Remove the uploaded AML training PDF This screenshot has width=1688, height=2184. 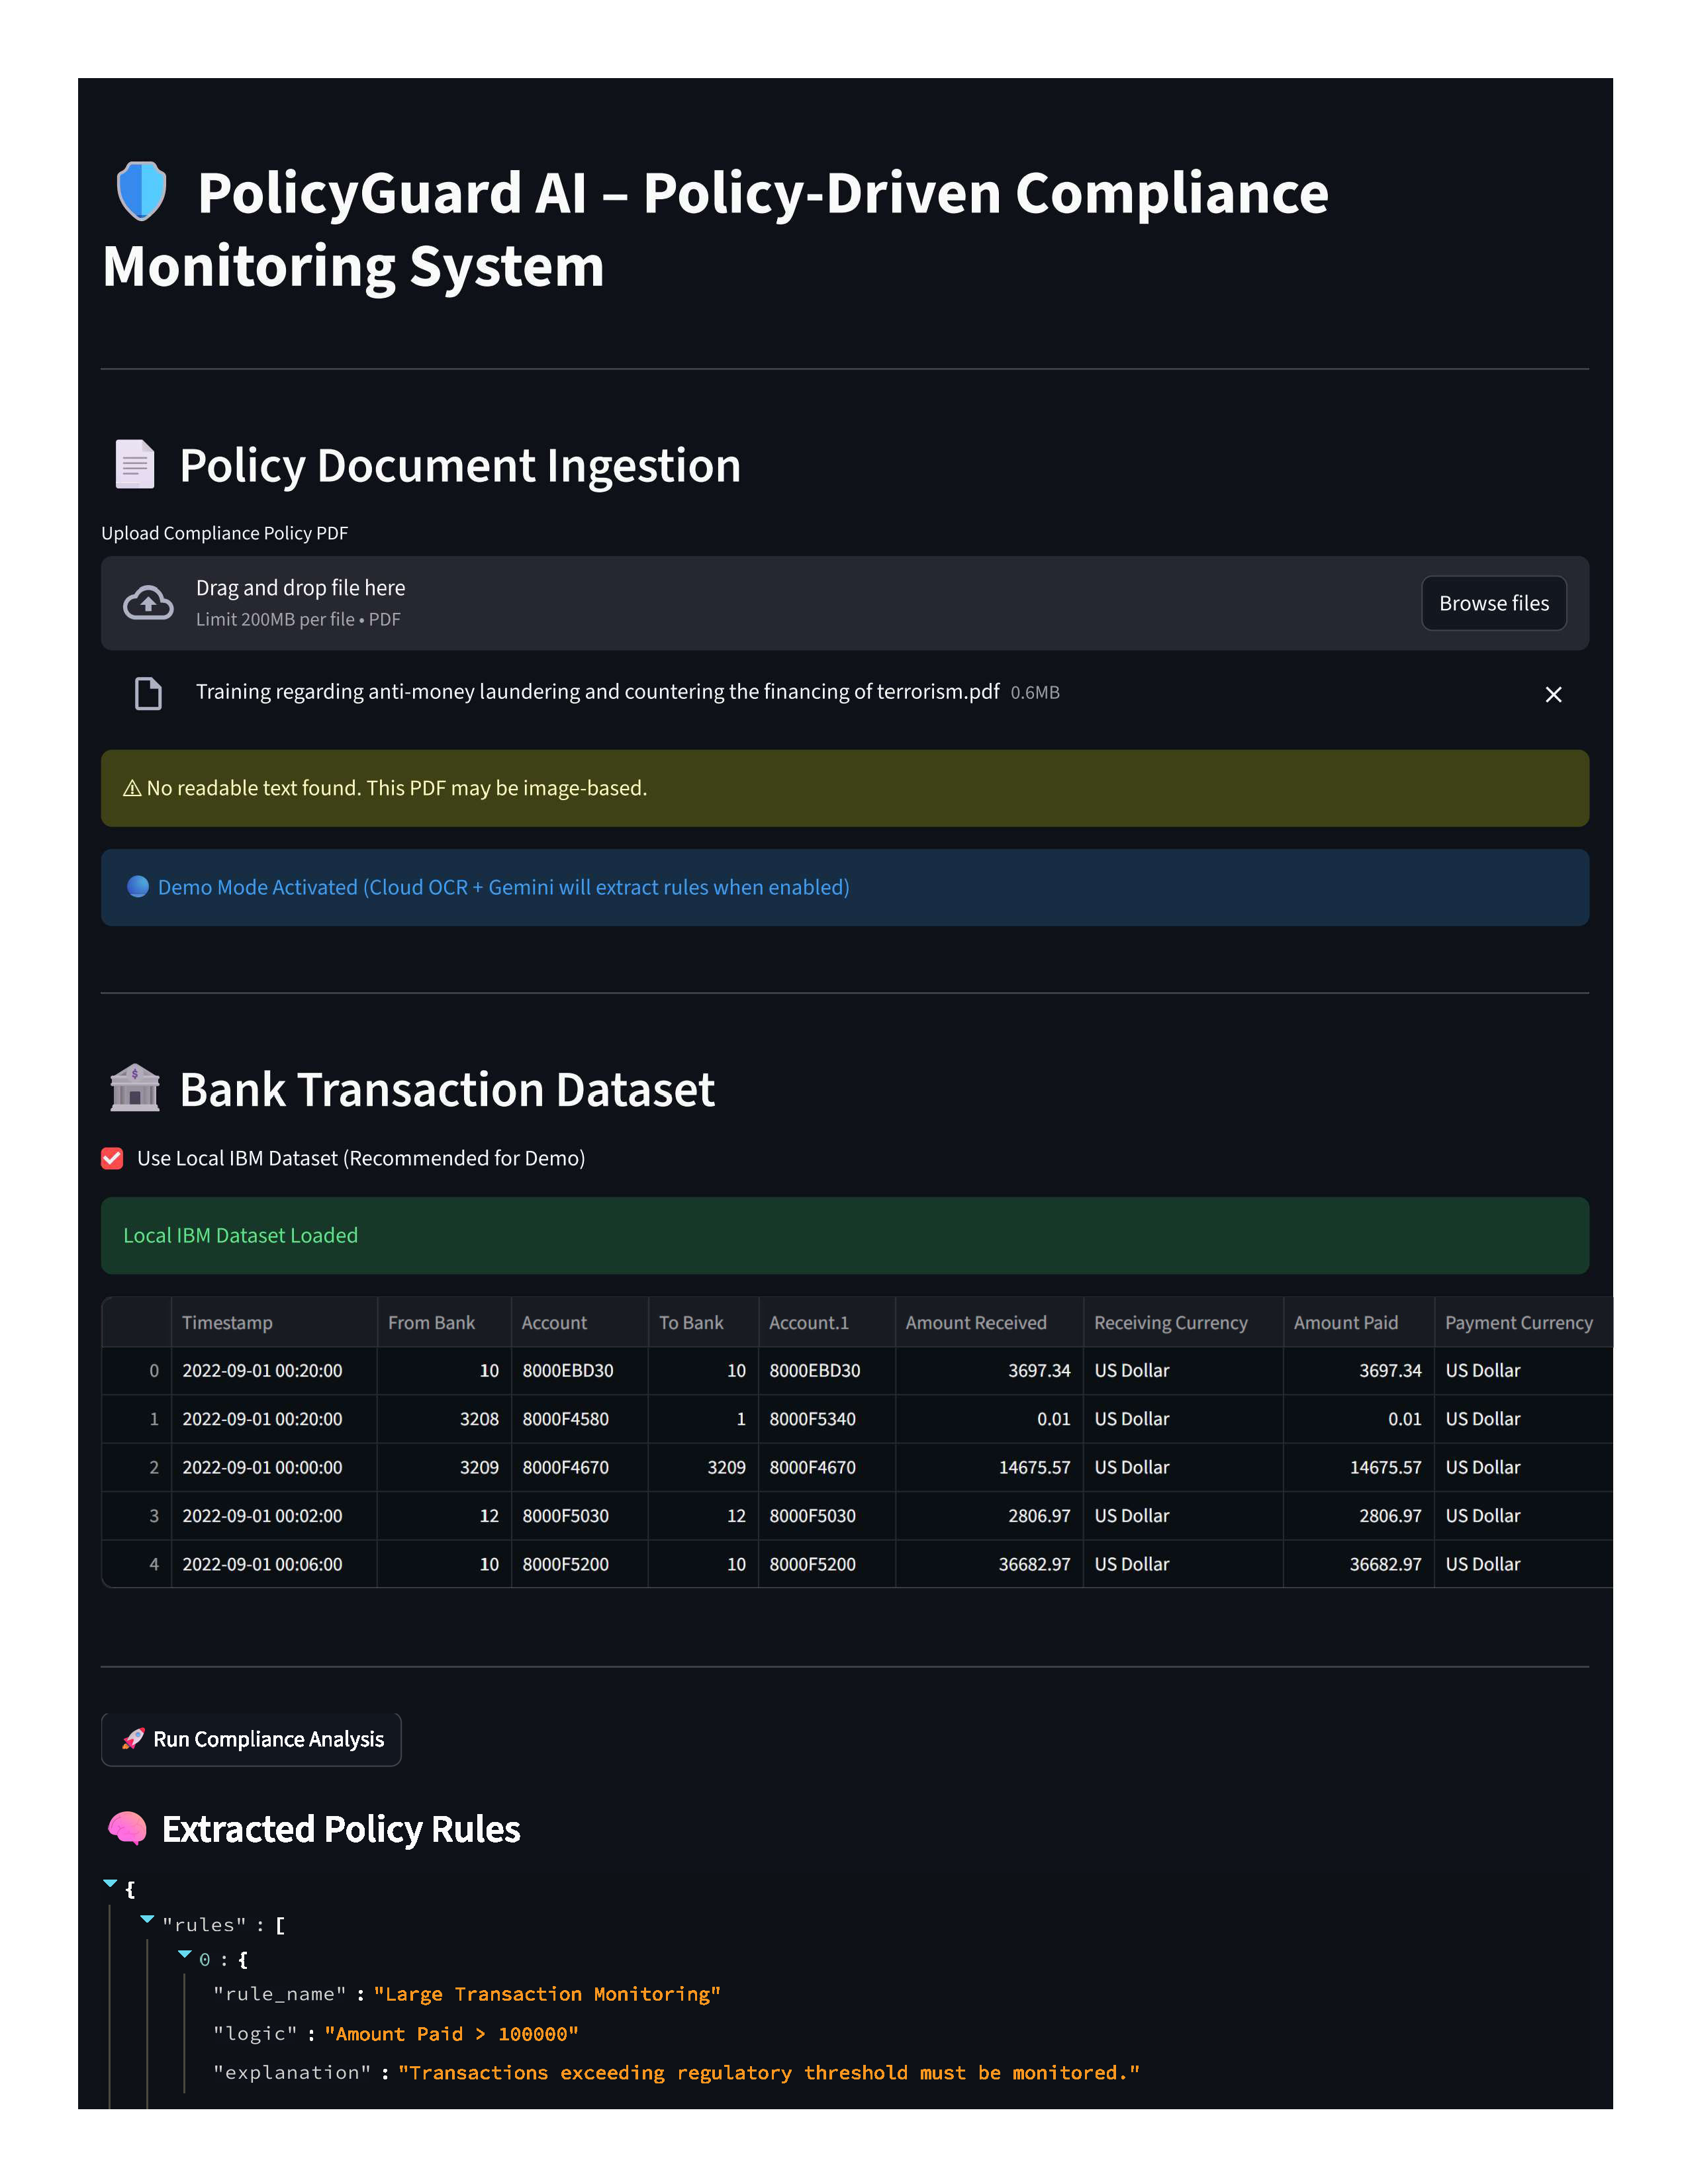coord(1553,694)
